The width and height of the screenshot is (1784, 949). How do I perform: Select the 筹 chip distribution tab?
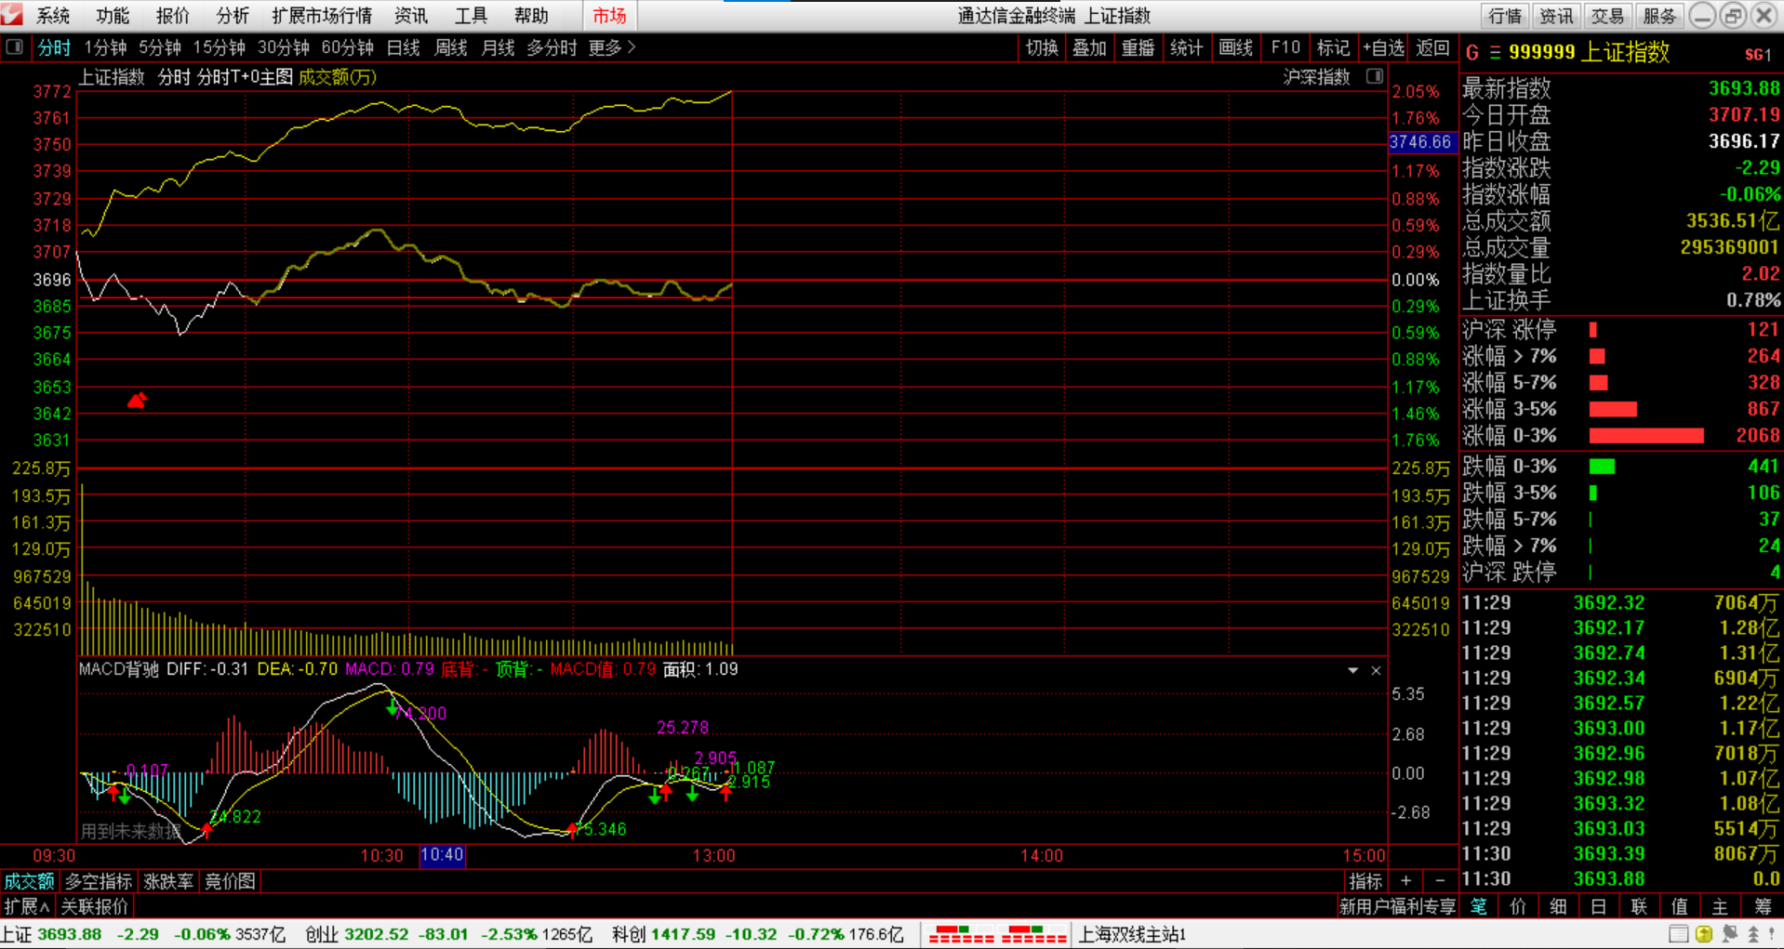pos(1763,906)
